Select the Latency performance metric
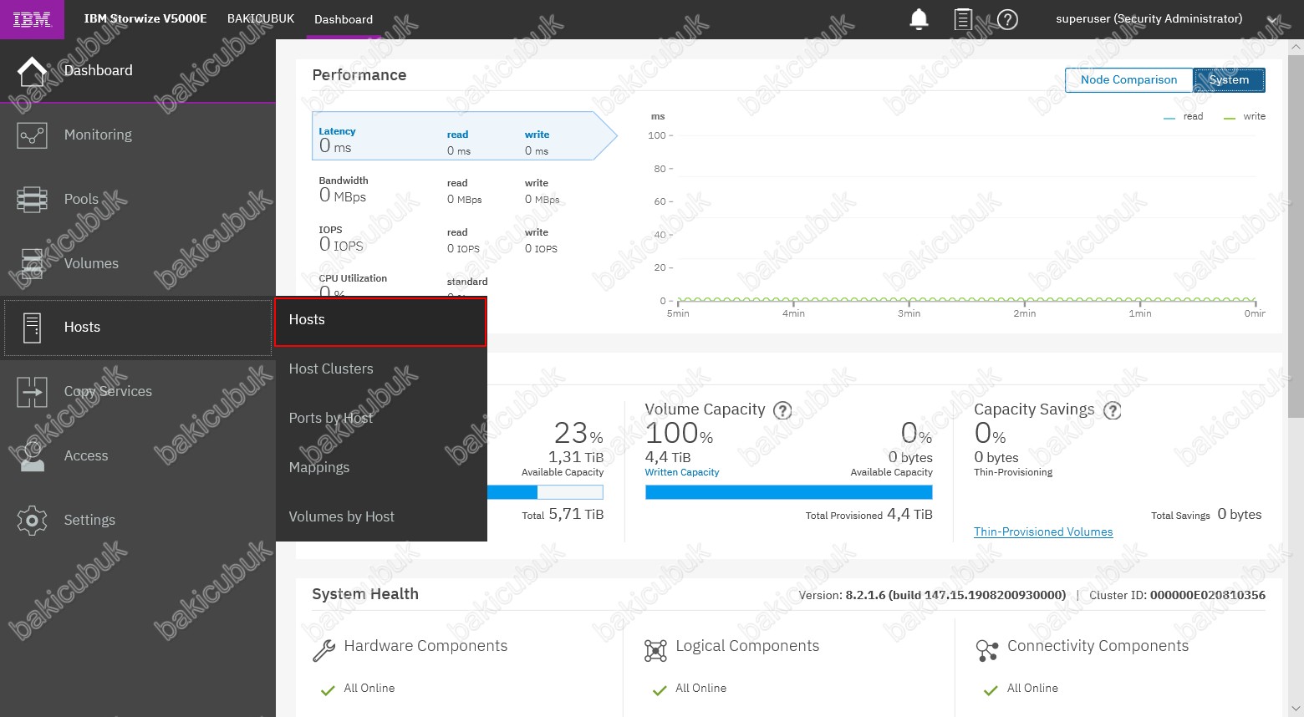This screenshot has height=717, width=1304. 464,135
